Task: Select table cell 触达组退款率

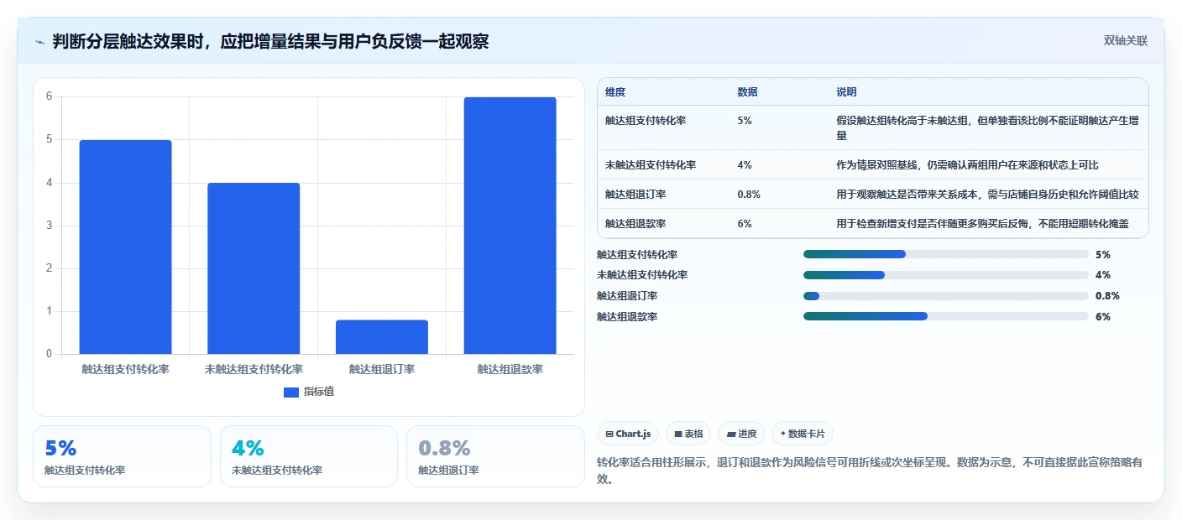Action: point(635,224)
